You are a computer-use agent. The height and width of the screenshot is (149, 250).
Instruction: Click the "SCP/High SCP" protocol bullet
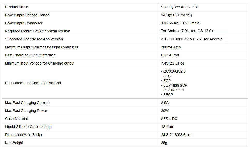click(x=175, y=85)
